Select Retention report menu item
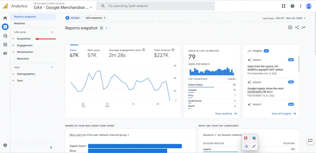The width and height of the screenshot is (316, 153). (x=23, y=59)
